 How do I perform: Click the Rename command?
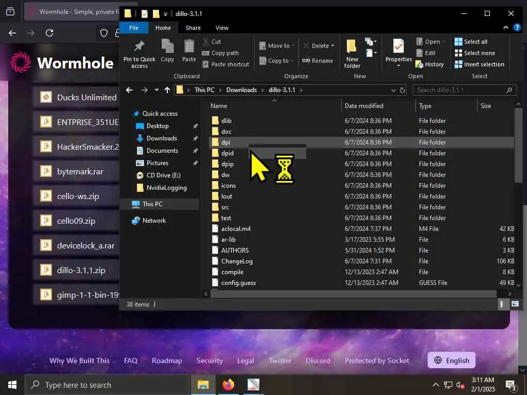tap(318, 61)
